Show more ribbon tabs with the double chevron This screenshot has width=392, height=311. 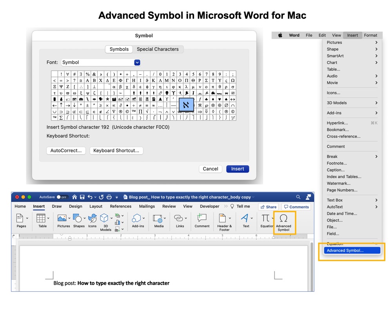[x=226, y=206]
